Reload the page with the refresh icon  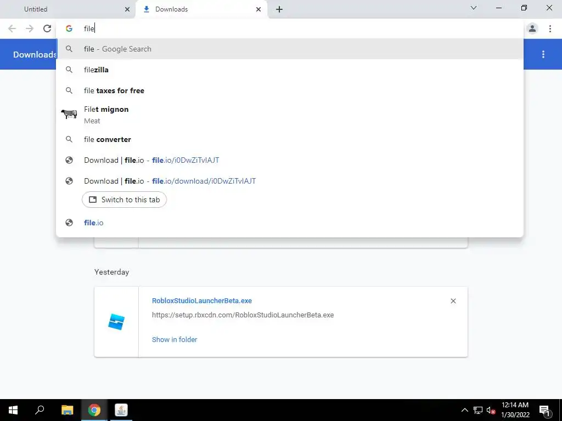point(47,29)
